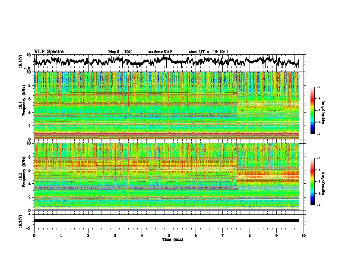
Task: Click the ch.2 spectrogram plot area
Action: click(x=167, y=177)
